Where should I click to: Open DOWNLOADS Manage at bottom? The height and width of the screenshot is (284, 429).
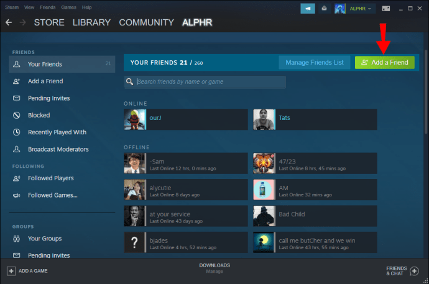click(x=214, y=268)
